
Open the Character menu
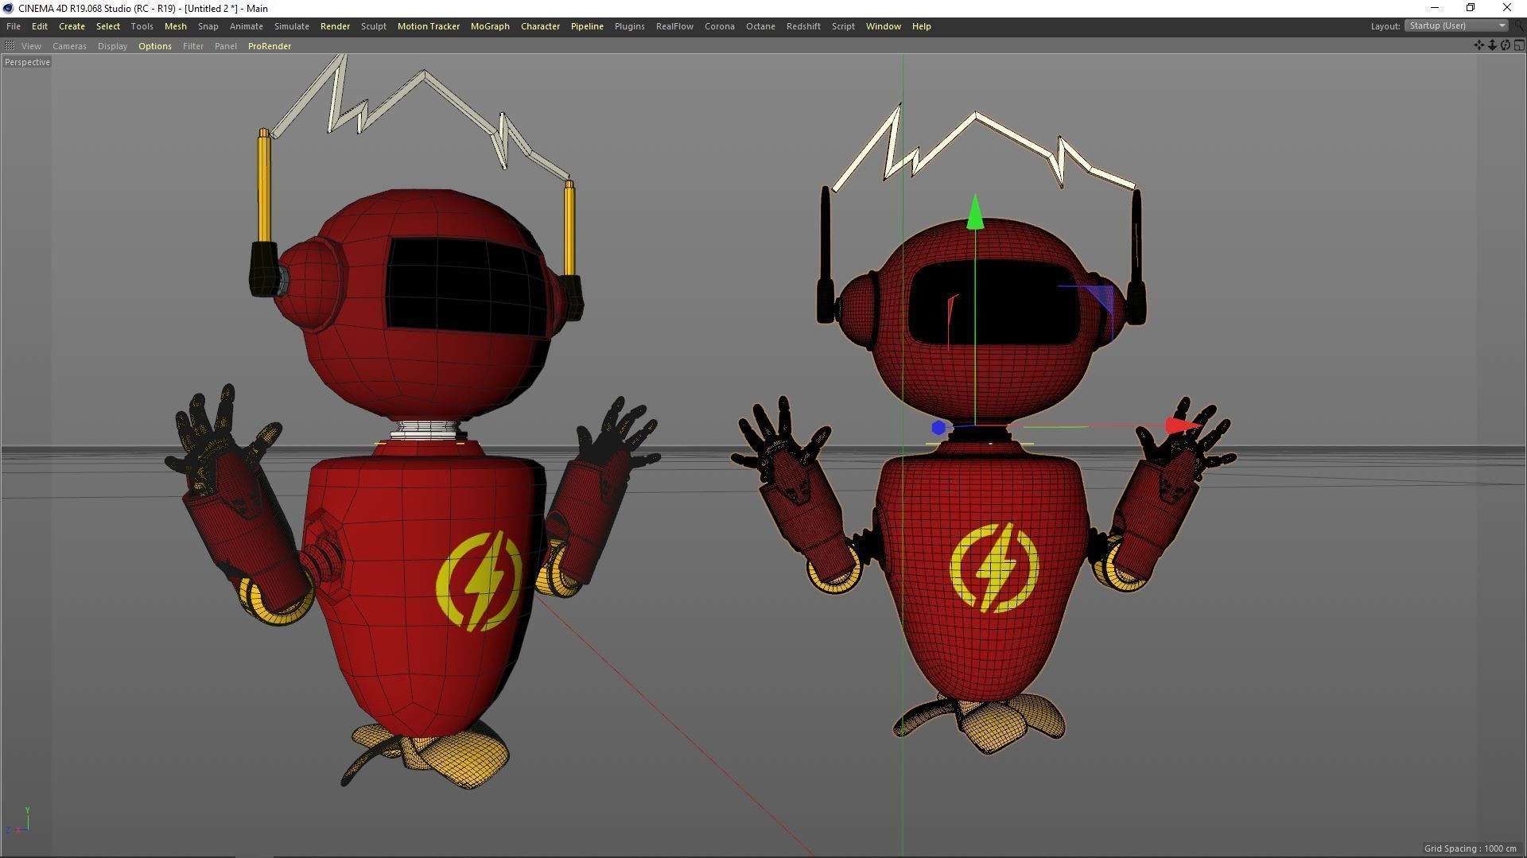[540, 26]
